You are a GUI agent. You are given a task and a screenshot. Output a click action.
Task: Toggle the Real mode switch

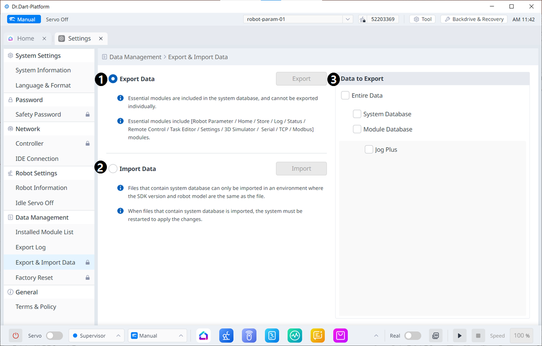(413, 335)
